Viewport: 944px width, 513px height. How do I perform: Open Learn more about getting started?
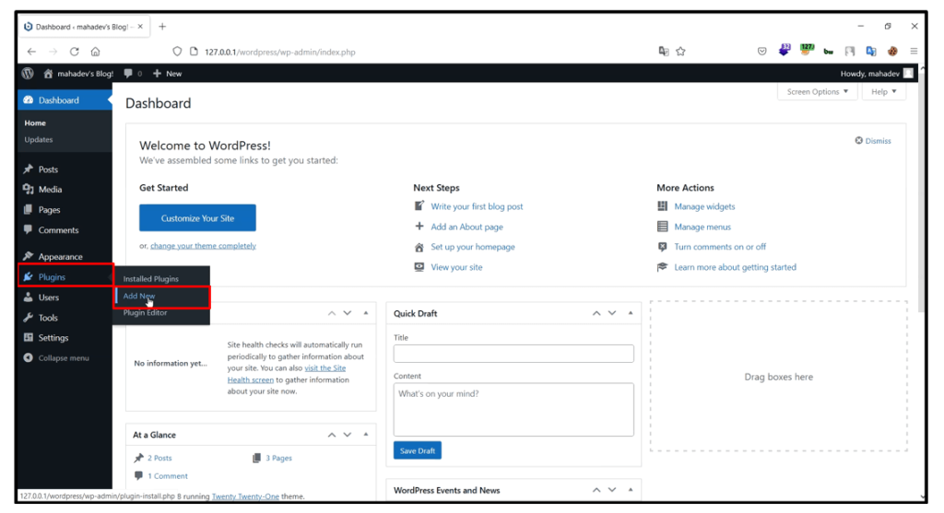(x=735, y=268)
